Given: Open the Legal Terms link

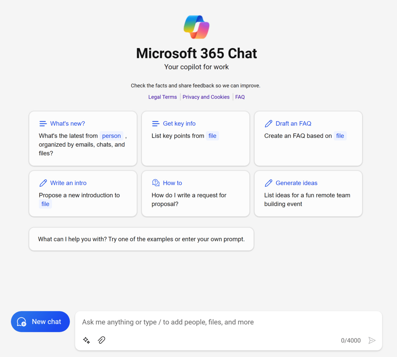Looking at the screenshot, I should pos(162,97).
